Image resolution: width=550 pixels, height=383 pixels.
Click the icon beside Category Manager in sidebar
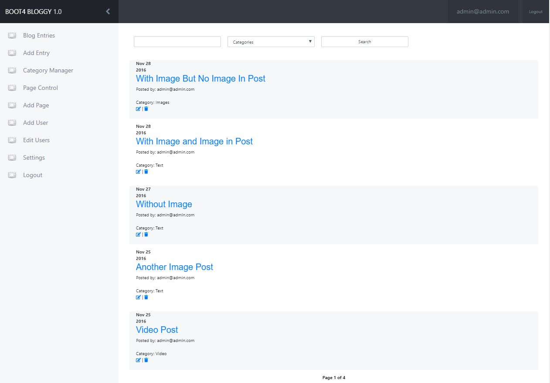click(x=12, y=70)
